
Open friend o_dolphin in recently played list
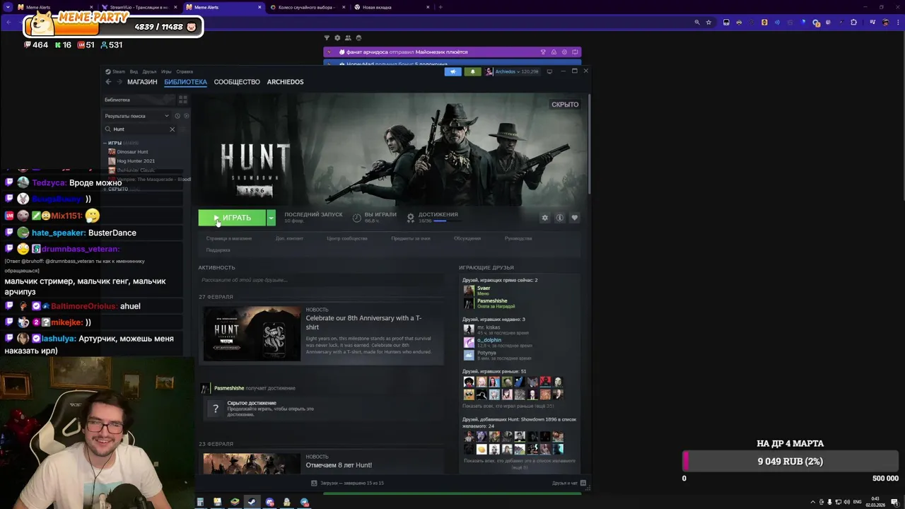[489, 340]
